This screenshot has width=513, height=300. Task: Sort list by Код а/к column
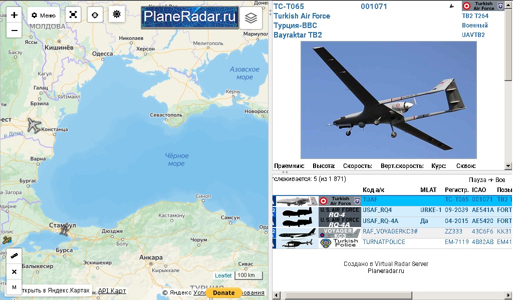pyautogui.click(x=373, y=189)
